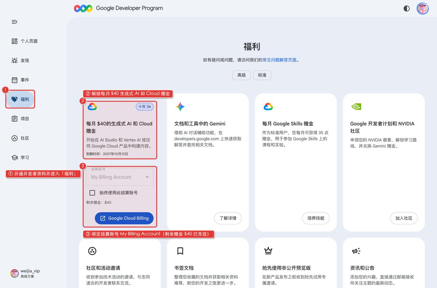Viewport: 437px width, 288px height.
Task: Open 社区 in the sidebar
Action: [x=20, y=138]
